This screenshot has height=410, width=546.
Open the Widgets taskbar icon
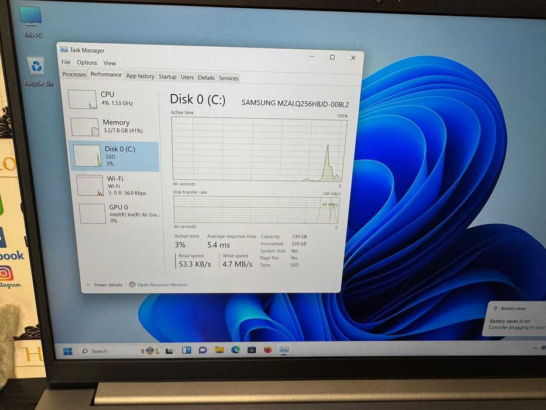[x=186, y=350]
